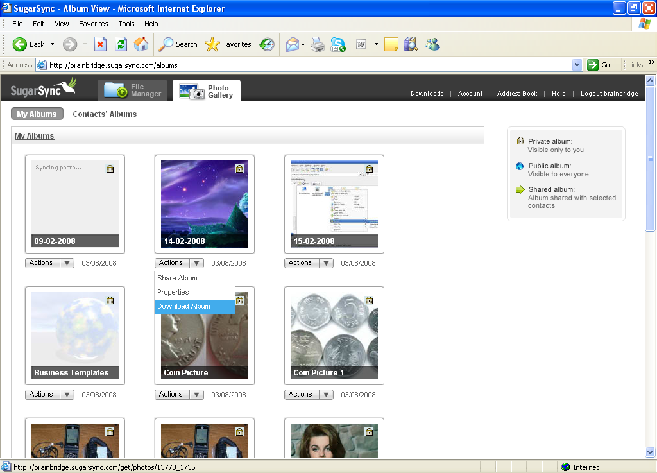
Task: Open the Home page icon
Action: tap(141, 44)
